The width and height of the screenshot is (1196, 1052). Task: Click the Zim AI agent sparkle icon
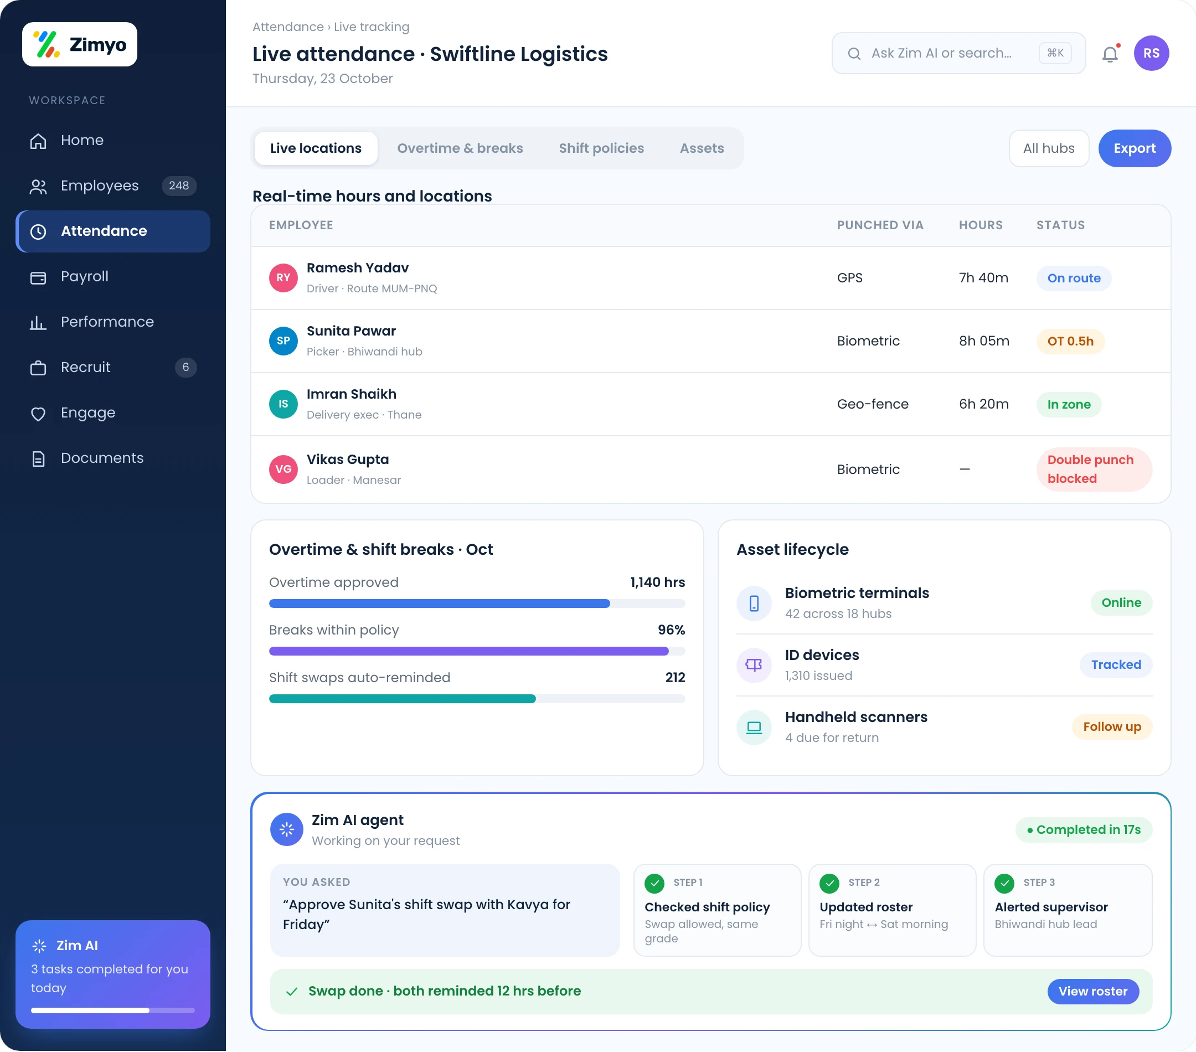point(287,829)
